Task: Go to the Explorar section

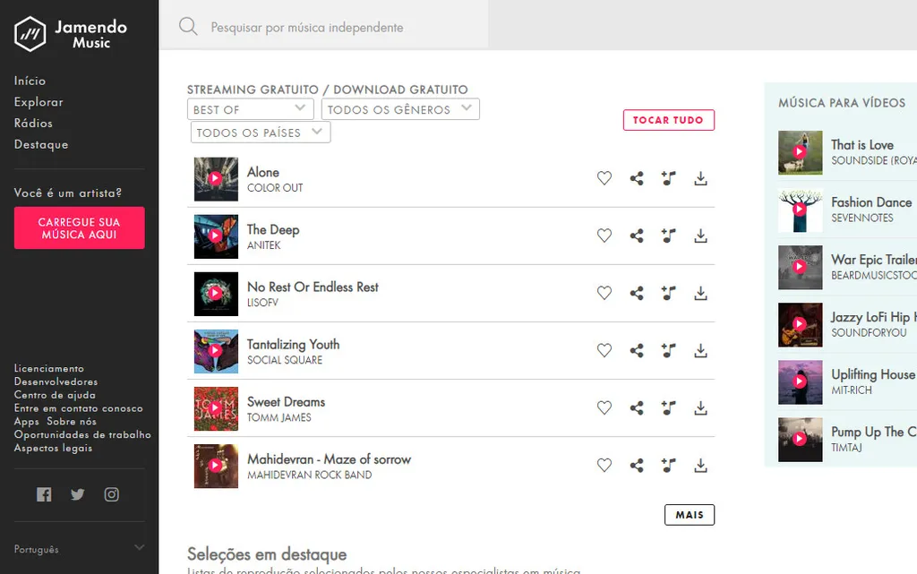Action: coord(39,101)
